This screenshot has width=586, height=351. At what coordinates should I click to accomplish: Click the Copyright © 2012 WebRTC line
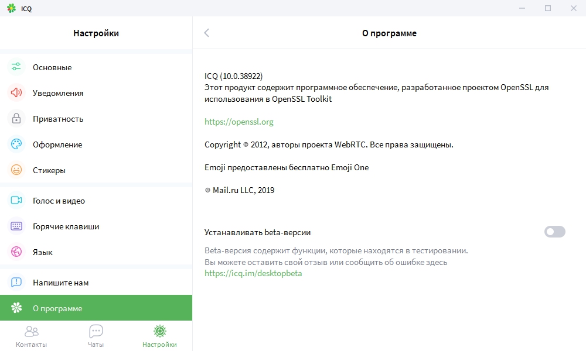[x=329, y=144]
